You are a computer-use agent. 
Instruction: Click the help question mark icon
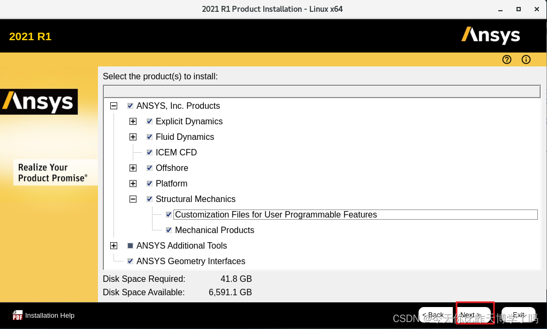point(507,59)
